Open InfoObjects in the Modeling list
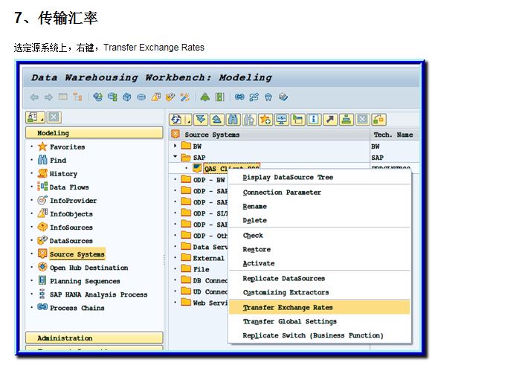Screen dimensions: 525x371 coord(71,214)
